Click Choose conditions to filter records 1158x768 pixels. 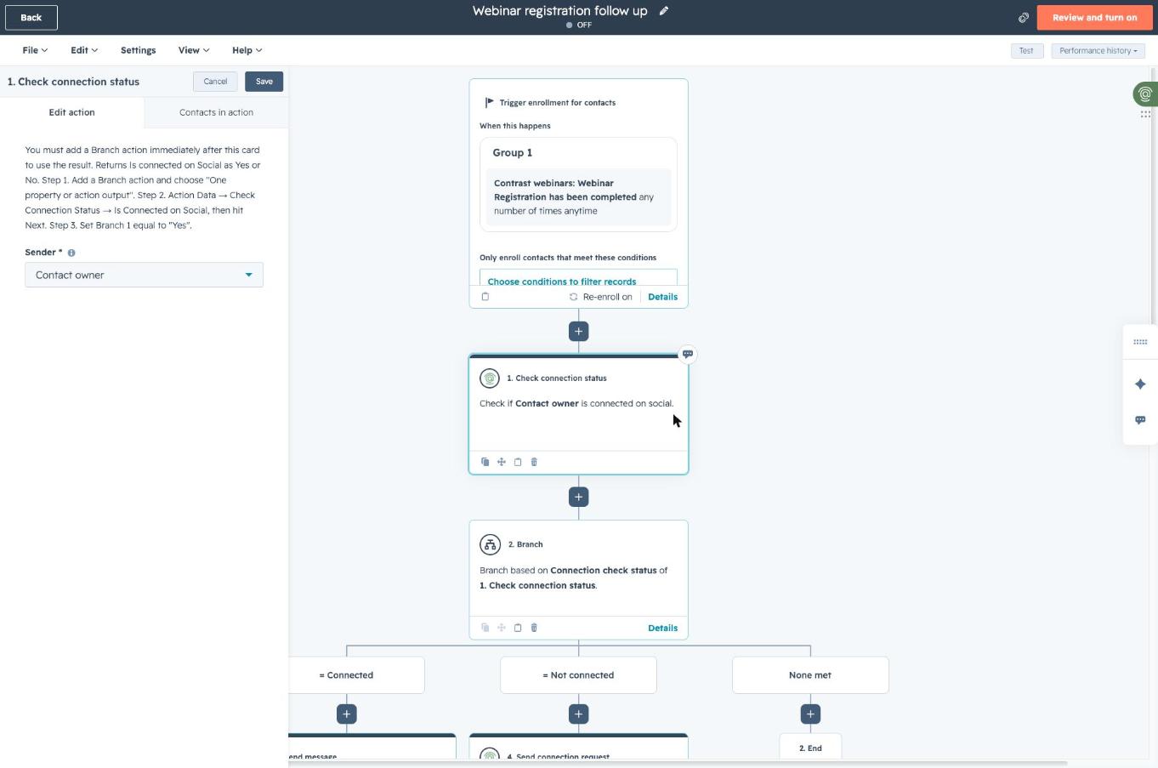coord(562,281)
